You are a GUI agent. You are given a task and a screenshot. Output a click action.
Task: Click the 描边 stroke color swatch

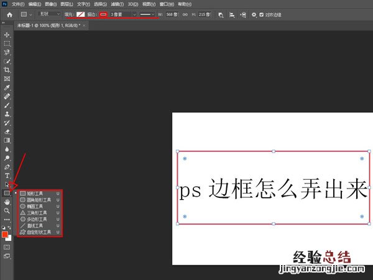[x=104, y=14]
